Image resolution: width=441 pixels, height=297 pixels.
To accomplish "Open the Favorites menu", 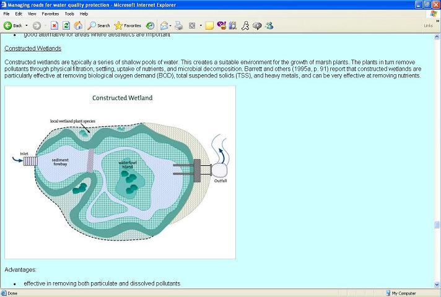I will pyautogui.click(x=50, y=14).
